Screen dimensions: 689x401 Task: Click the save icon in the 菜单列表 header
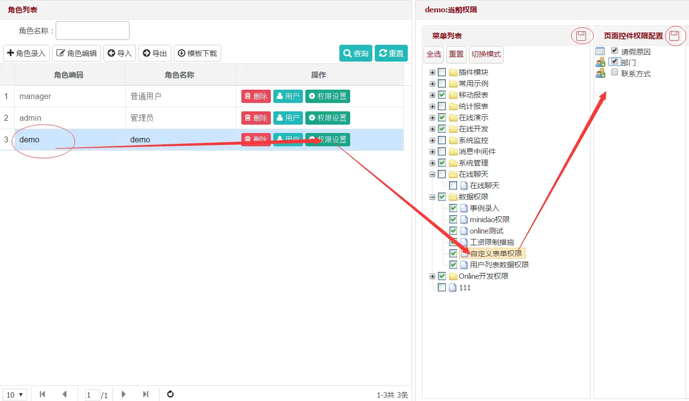[581, 35]
